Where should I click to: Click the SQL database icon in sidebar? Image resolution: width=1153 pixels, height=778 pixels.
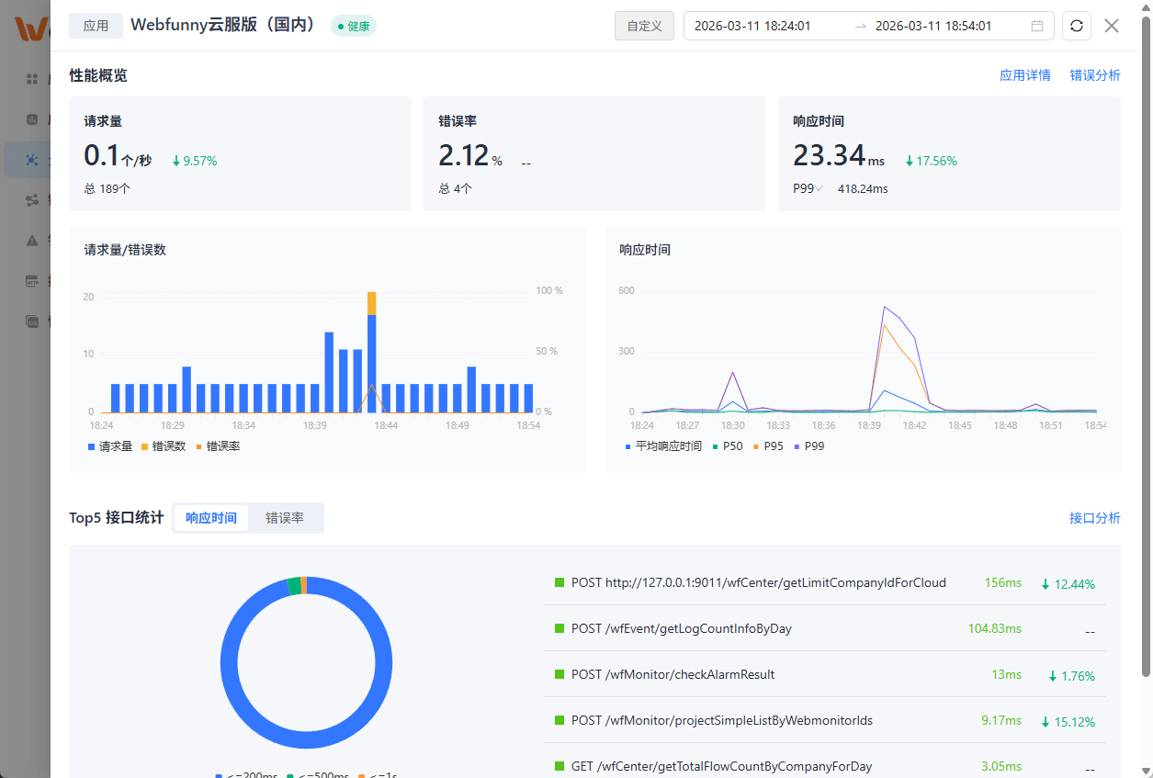[x=32, y=321]
